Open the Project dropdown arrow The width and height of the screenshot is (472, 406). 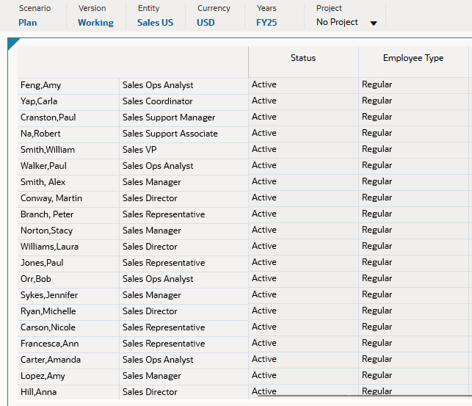pos(373,23)
